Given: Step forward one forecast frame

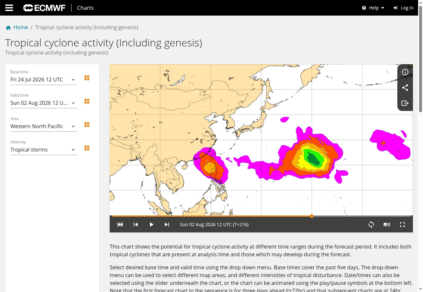Looking at the screenshot, I should click(x=167, y=225).
